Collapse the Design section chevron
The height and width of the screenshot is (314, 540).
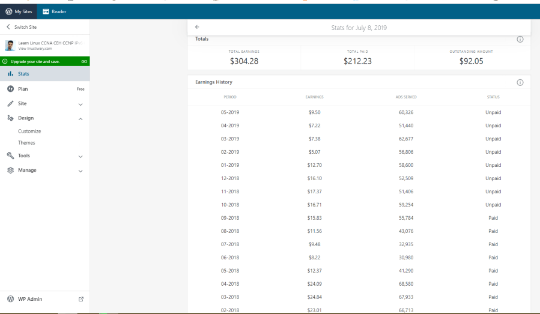tap(80, 119)
